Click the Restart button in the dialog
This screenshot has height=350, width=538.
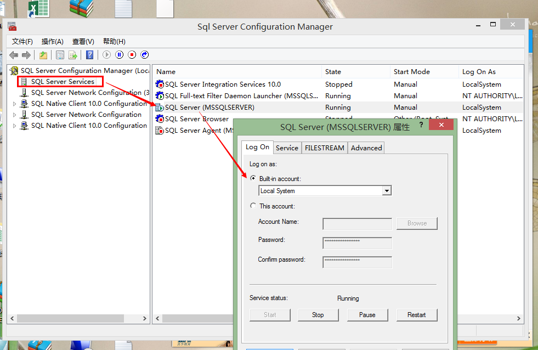[416, 315]
